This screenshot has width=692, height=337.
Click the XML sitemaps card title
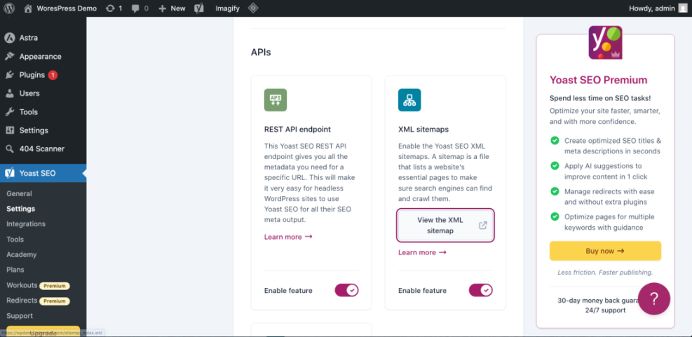(423, 130)
